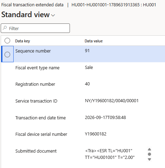The height and width of the screenshot is (168, 165).
Task: Toggle the select-all circle in the header
Action: click(x=7, y=41)
